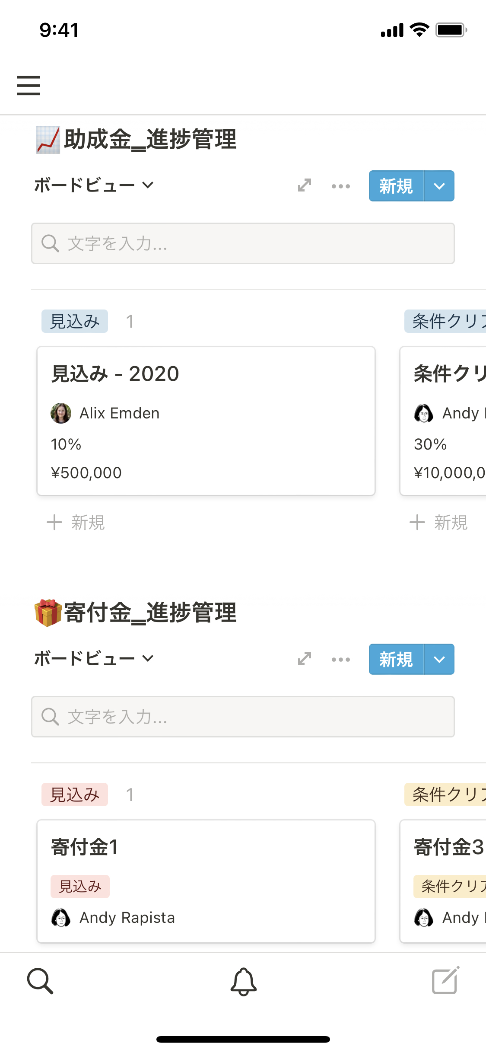Image resolution: width=486 pixels, height=1053 pixels.
Task: Expand 新規 dropdown arrow in 助成金 section
Action: (x=439, y=186)
